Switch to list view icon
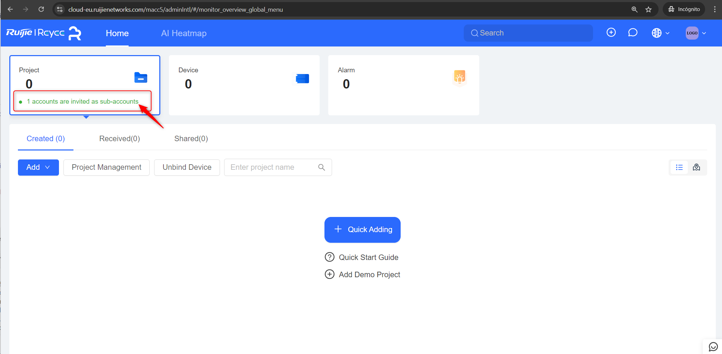The width and height of the screenshot is (722, 354). [x=679, y=167]
